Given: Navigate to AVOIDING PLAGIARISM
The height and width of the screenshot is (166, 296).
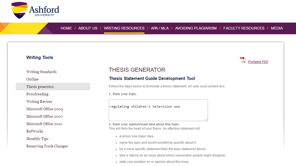Looking at the screenshot, I should click(196, 28).
